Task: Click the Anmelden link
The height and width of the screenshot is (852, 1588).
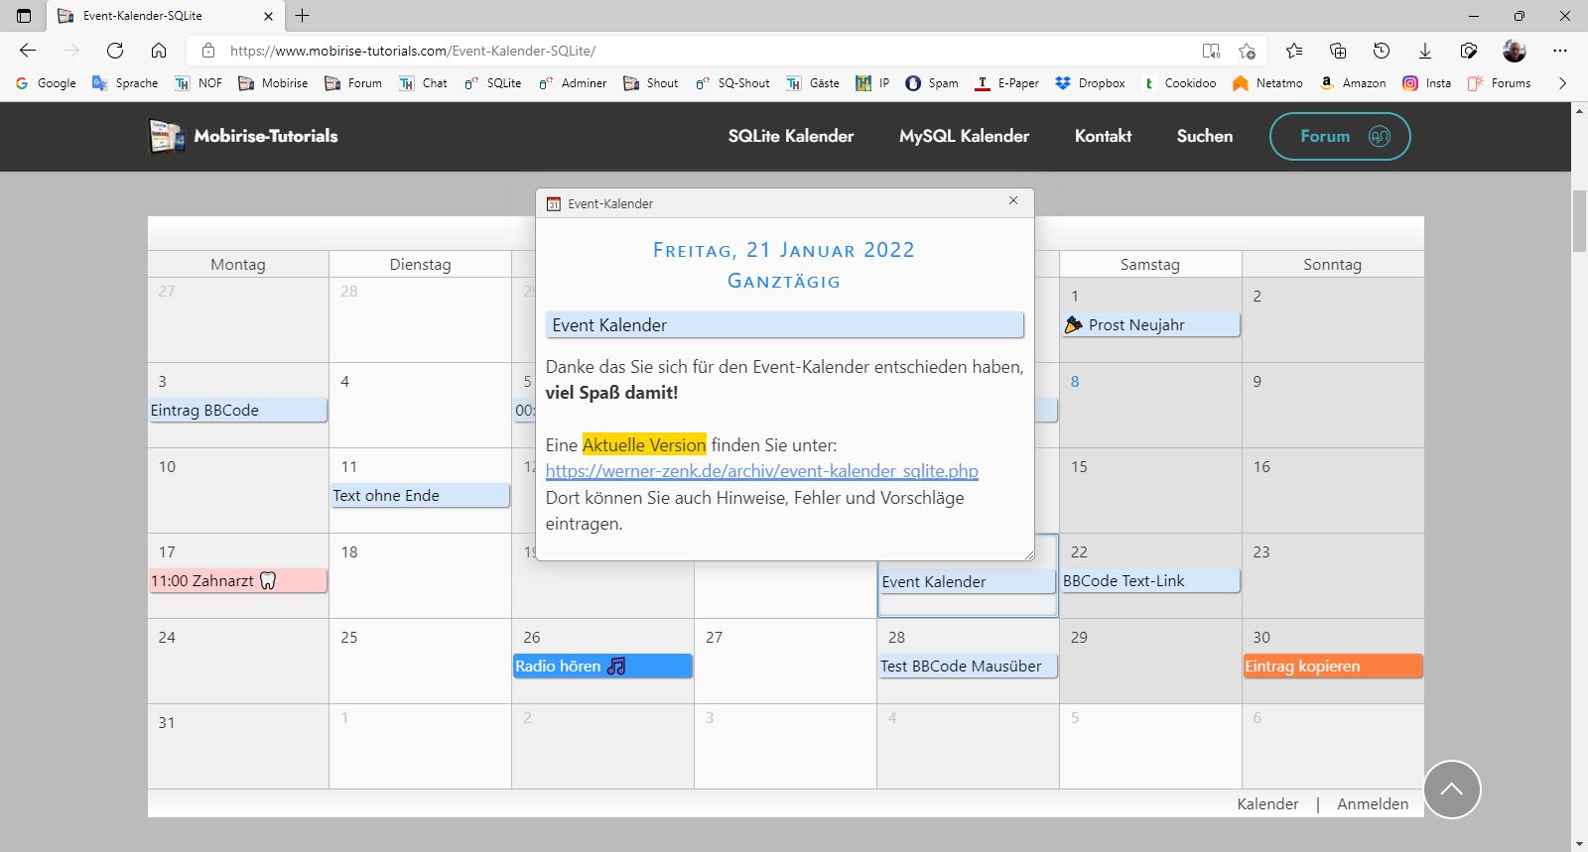Action: coord(1372,803)
